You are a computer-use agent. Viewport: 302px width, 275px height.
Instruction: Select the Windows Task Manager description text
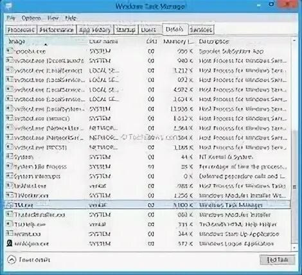231,205
